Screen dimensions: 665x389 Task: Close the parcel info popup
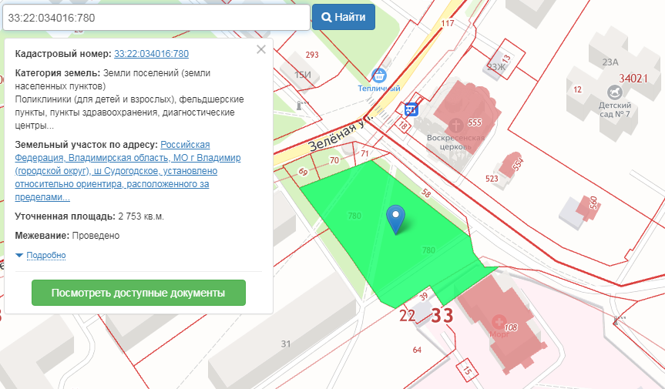pyautogui.click(x=261, y=50)
